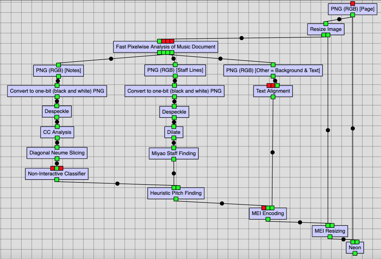This screenshot has width=381, height=259.
Task: Click green input port atop PNG (RGB) [Notes]
Action: click(x=58, y=65)
